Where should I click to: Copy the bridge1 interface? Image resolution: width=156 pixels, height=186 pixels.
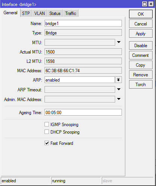point(141,65)
